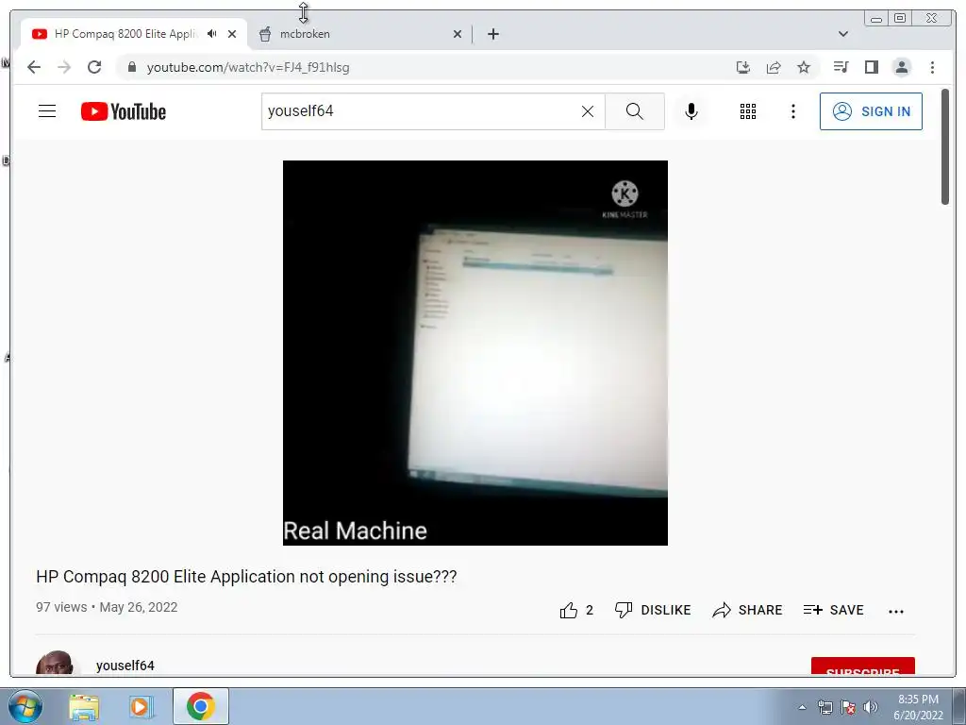Click the red SUBSCRIBE button
This screenshot has width=966, height=725.
click(x=862, y=666)
